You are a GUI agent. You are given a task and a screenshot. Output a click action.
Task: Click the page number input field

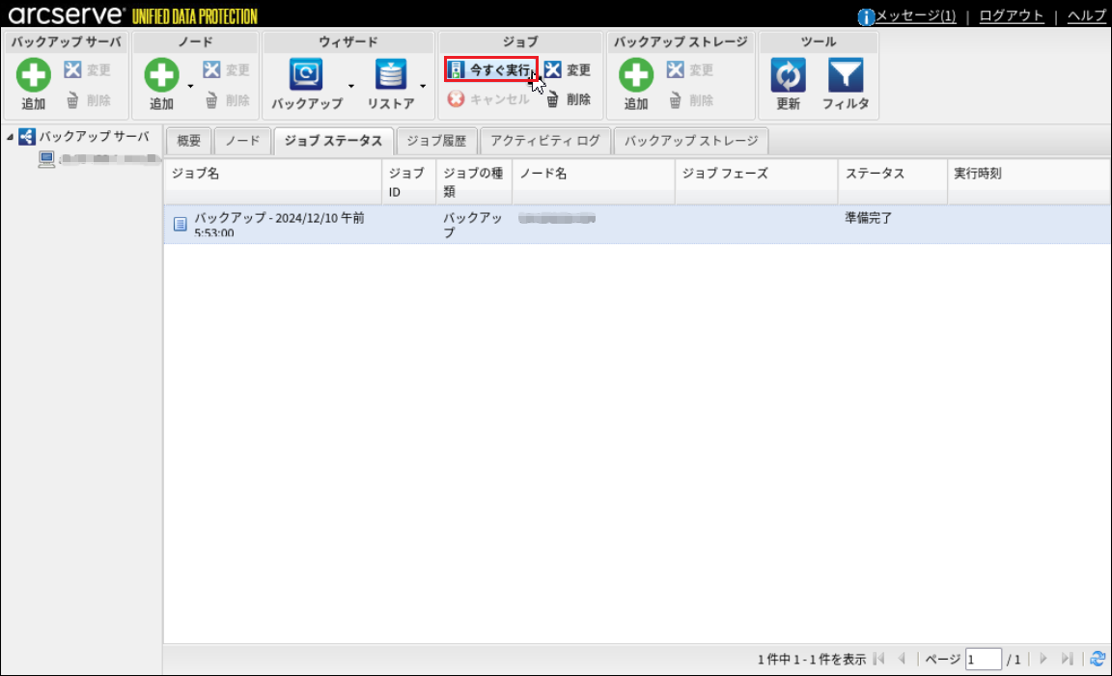(x=983, y=659)
